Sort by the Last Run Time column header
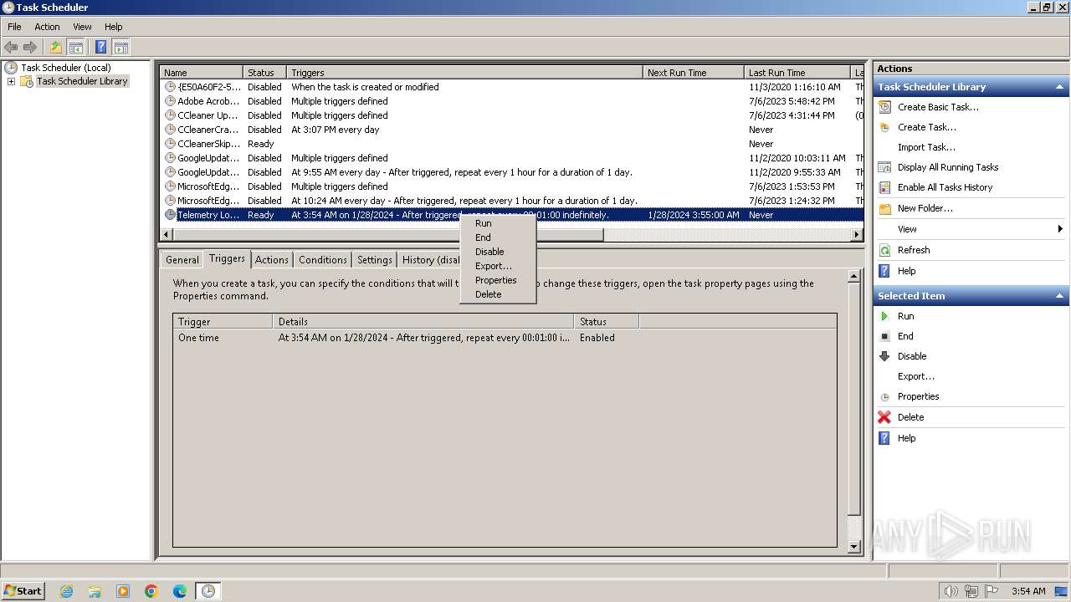 797,73
